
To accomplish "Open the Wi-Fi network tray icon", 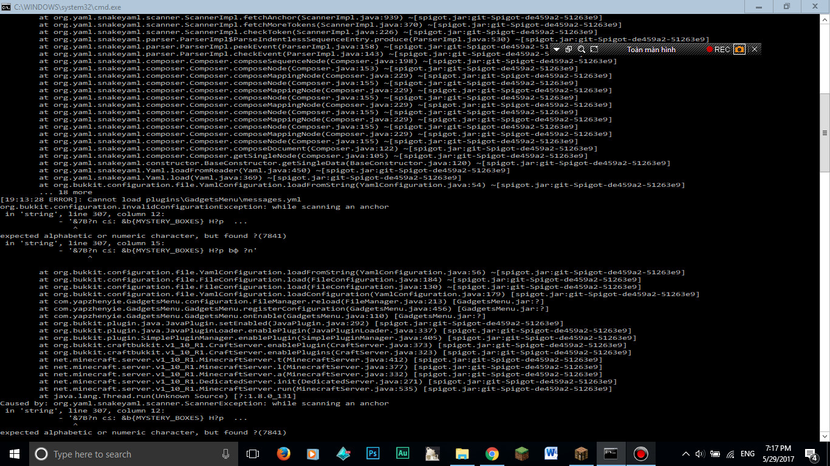I will click(x=730, y=454).
